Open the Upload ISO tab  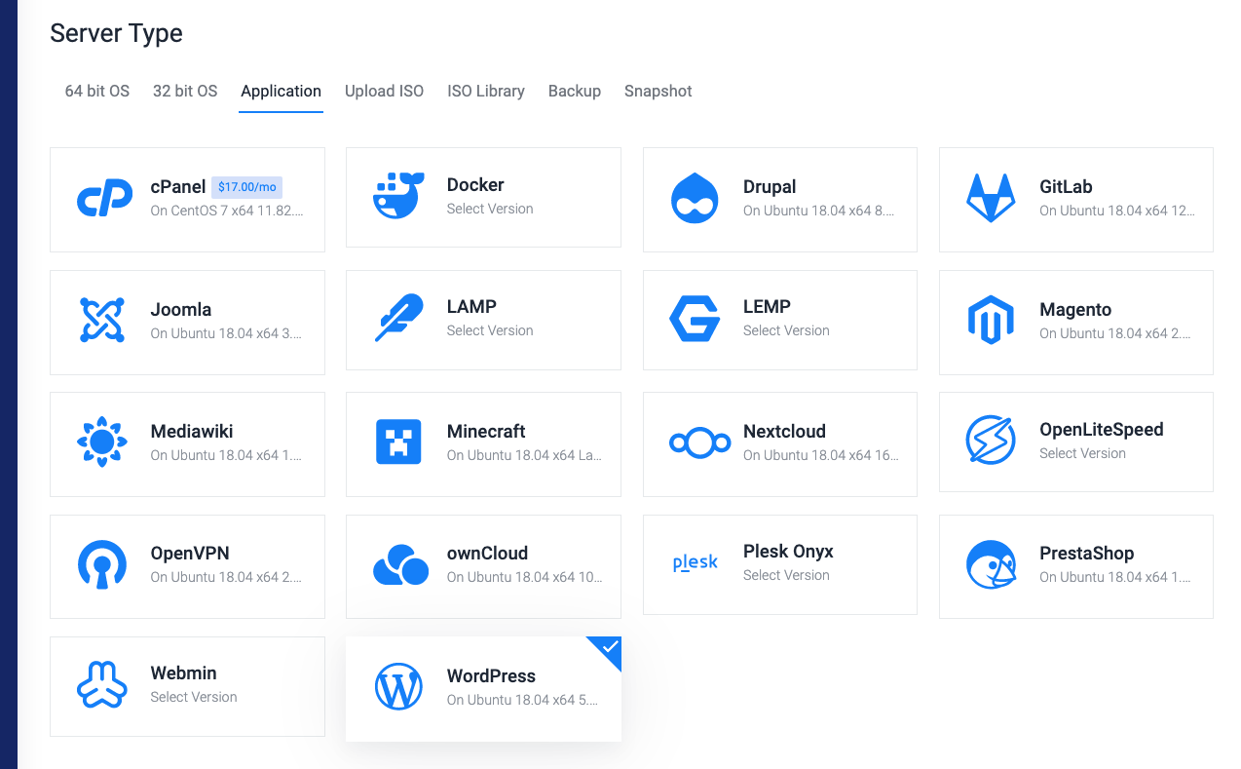pyautogui.click(x=384, y=91)
